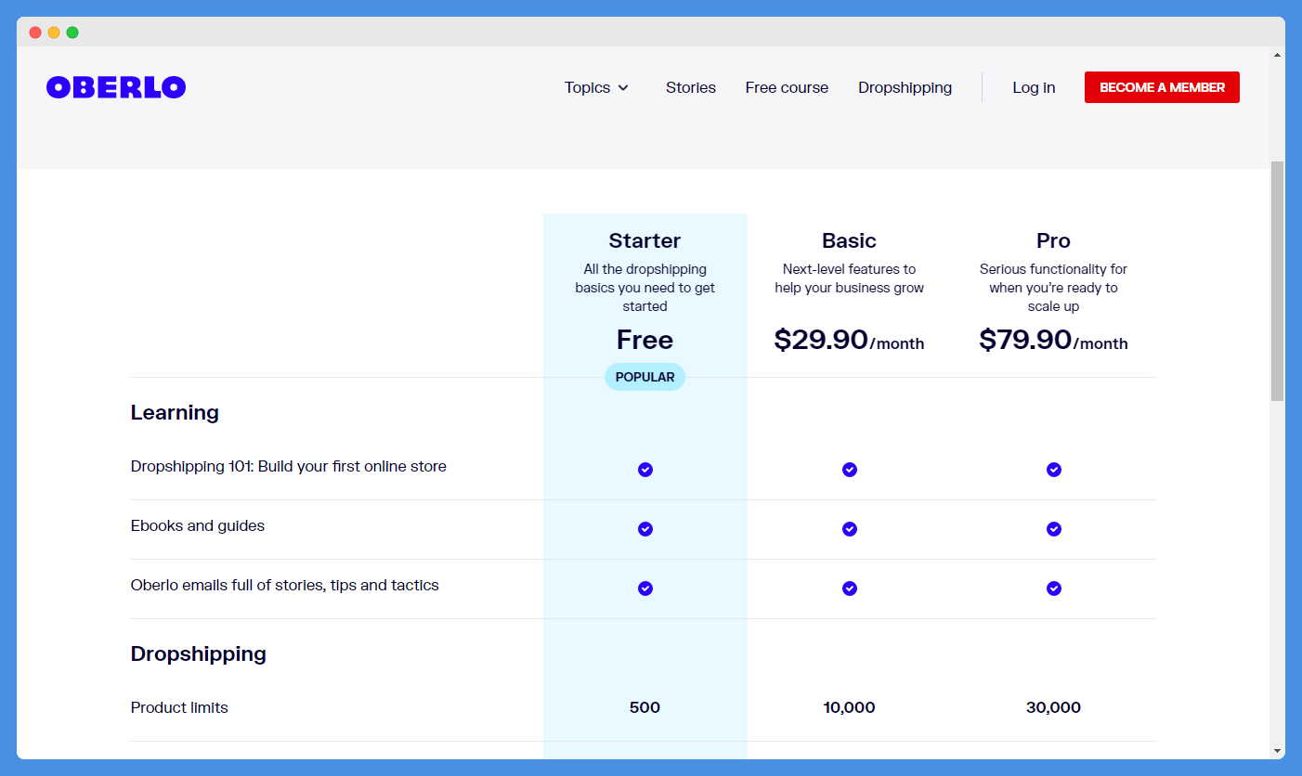Click the Log in link
The width and height of the screenshot is (1302, 776).
click(1034, 87)
